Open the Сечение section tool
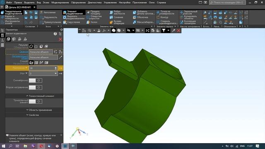265x149 pixels. (116, 17)
